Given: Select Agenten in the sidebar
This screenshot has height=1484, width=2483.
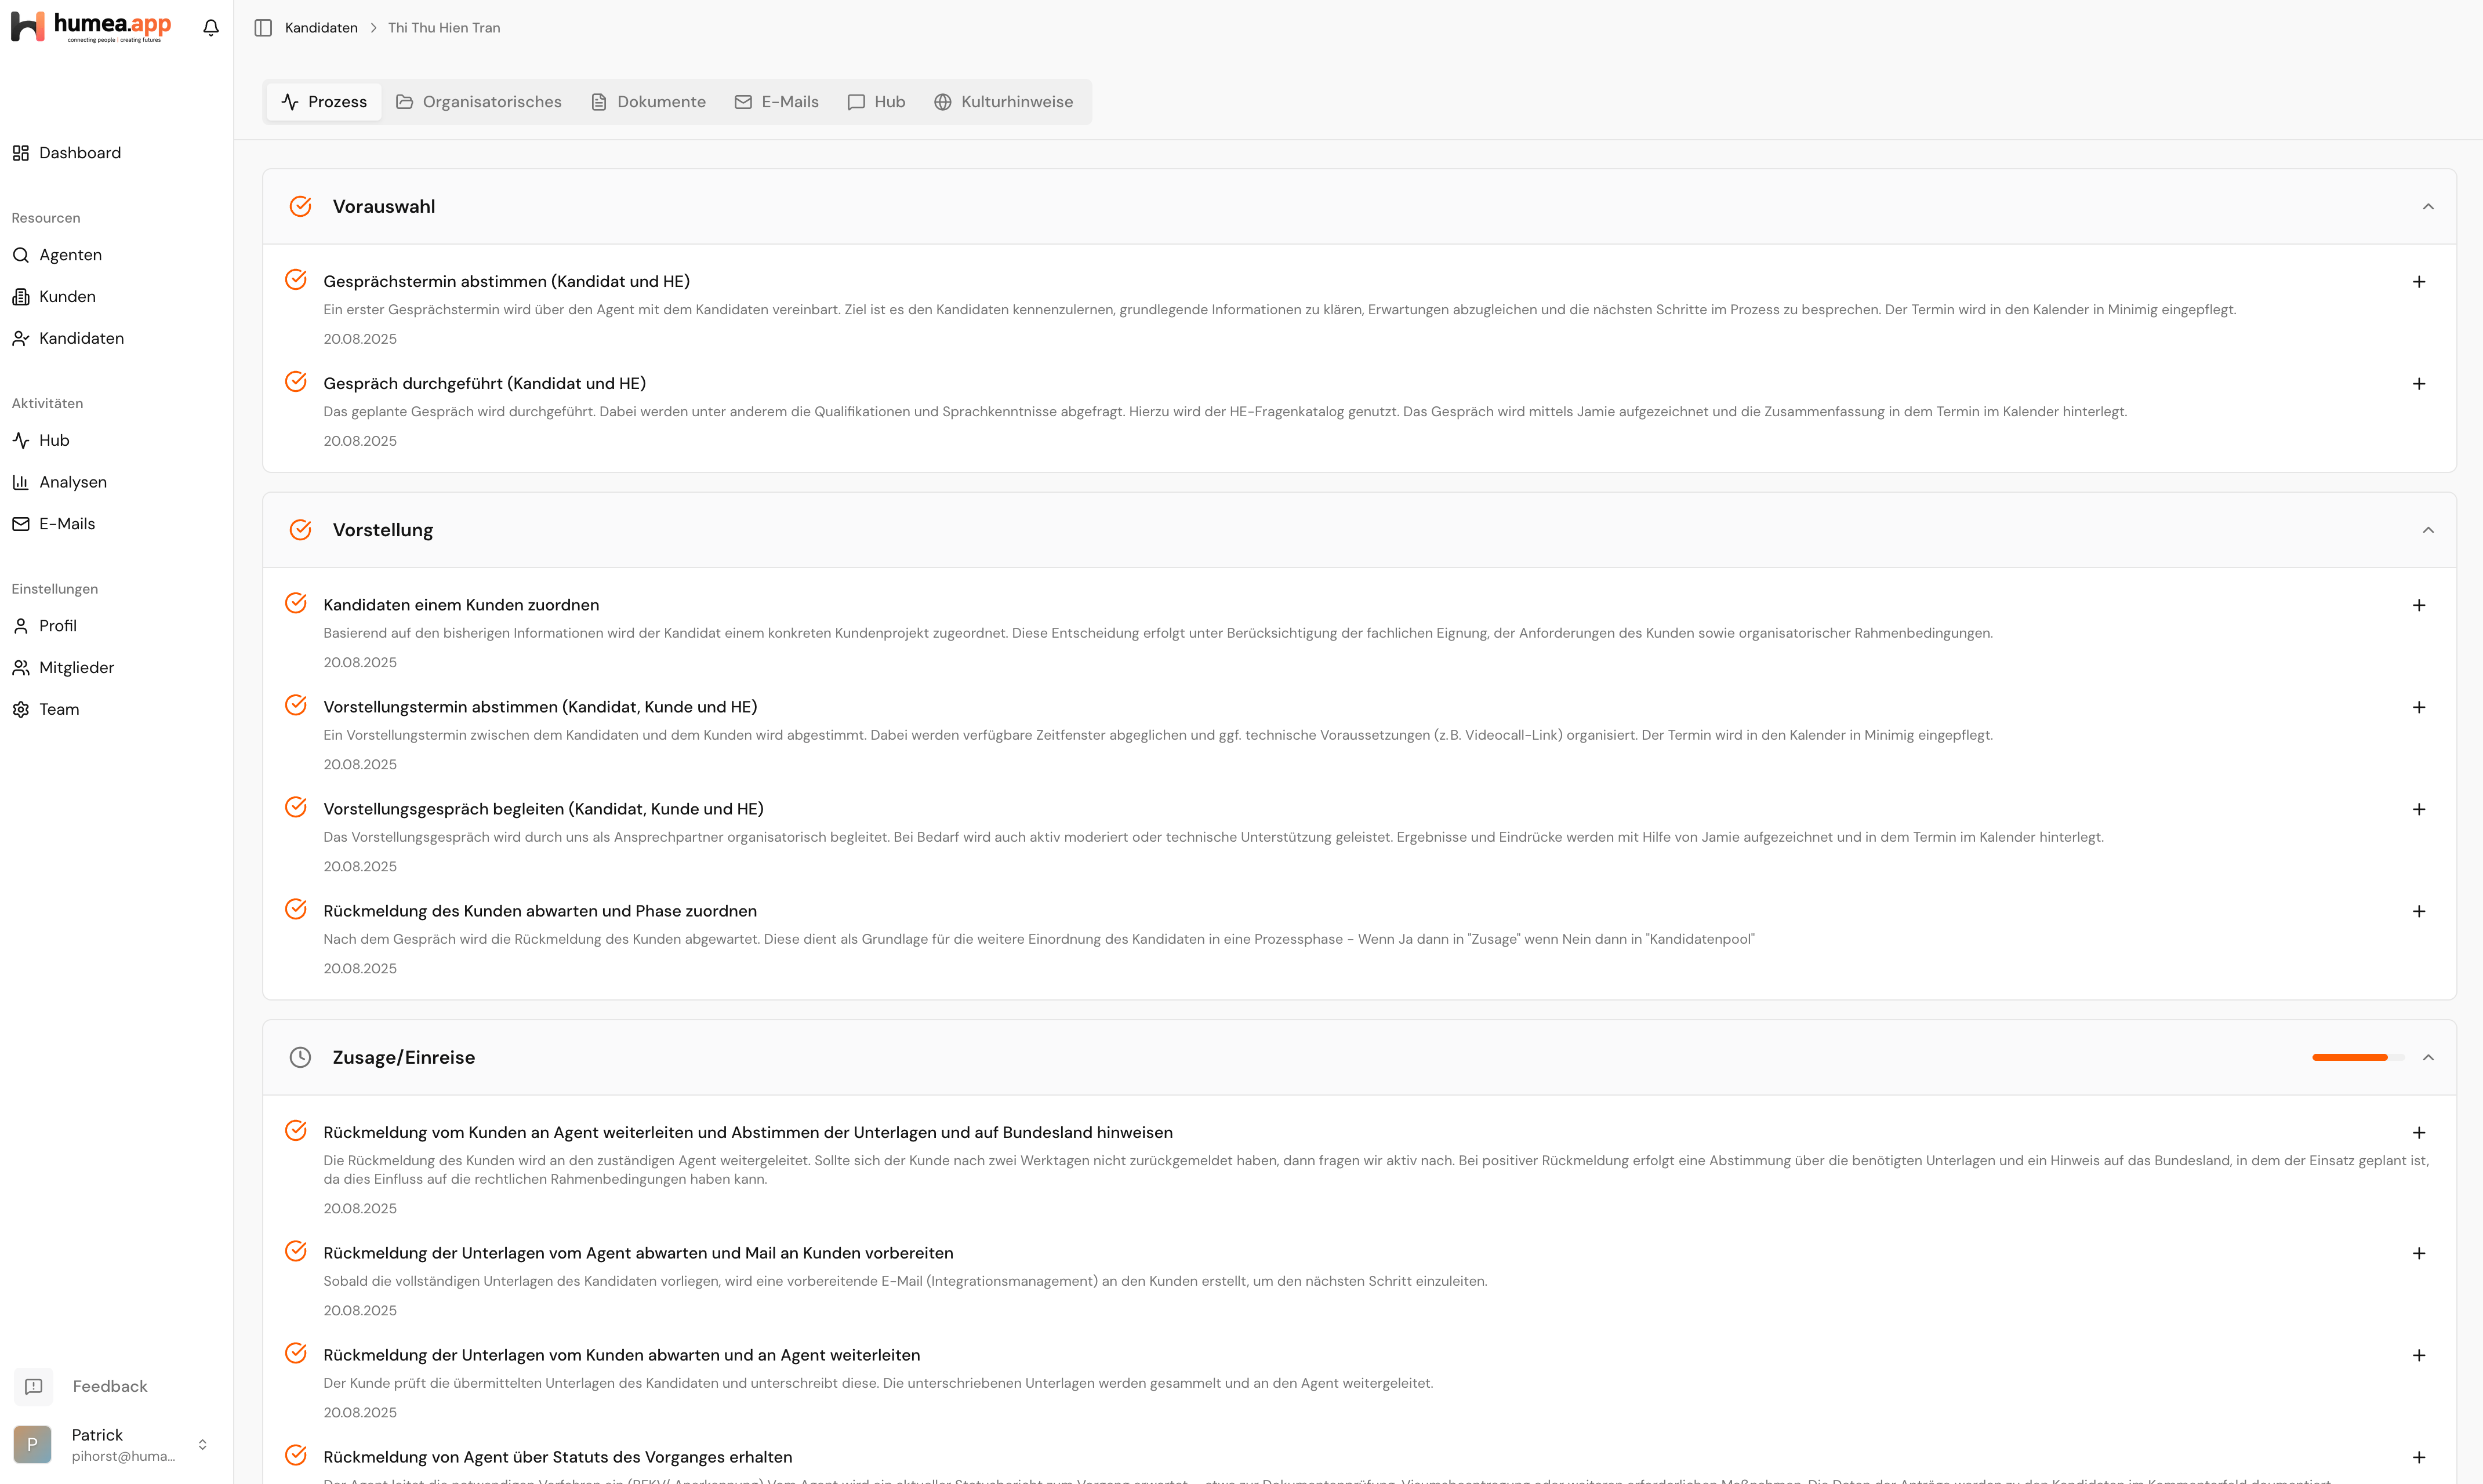Looking at the screenshot, I should (x=70, y=255).
